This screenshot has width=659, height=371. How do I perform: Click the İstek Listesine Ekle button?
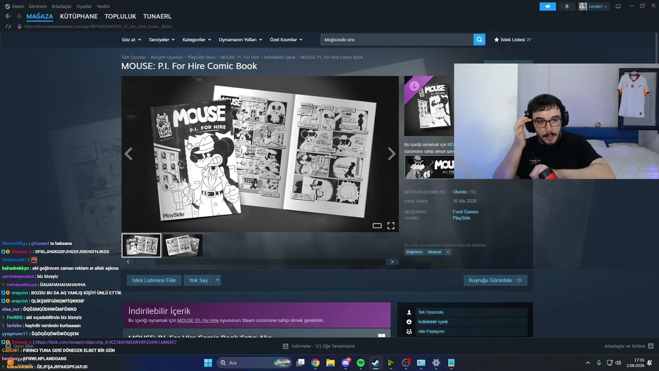[x=154, y=280]
